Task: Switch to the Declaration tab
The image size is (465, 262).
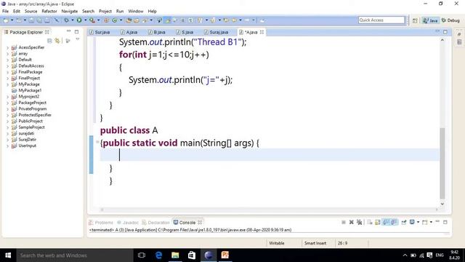Action: coord(156,223)
